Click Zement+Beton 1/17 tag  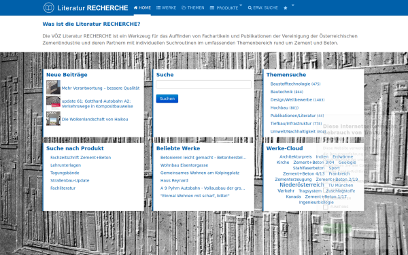(x=326, y=197)
